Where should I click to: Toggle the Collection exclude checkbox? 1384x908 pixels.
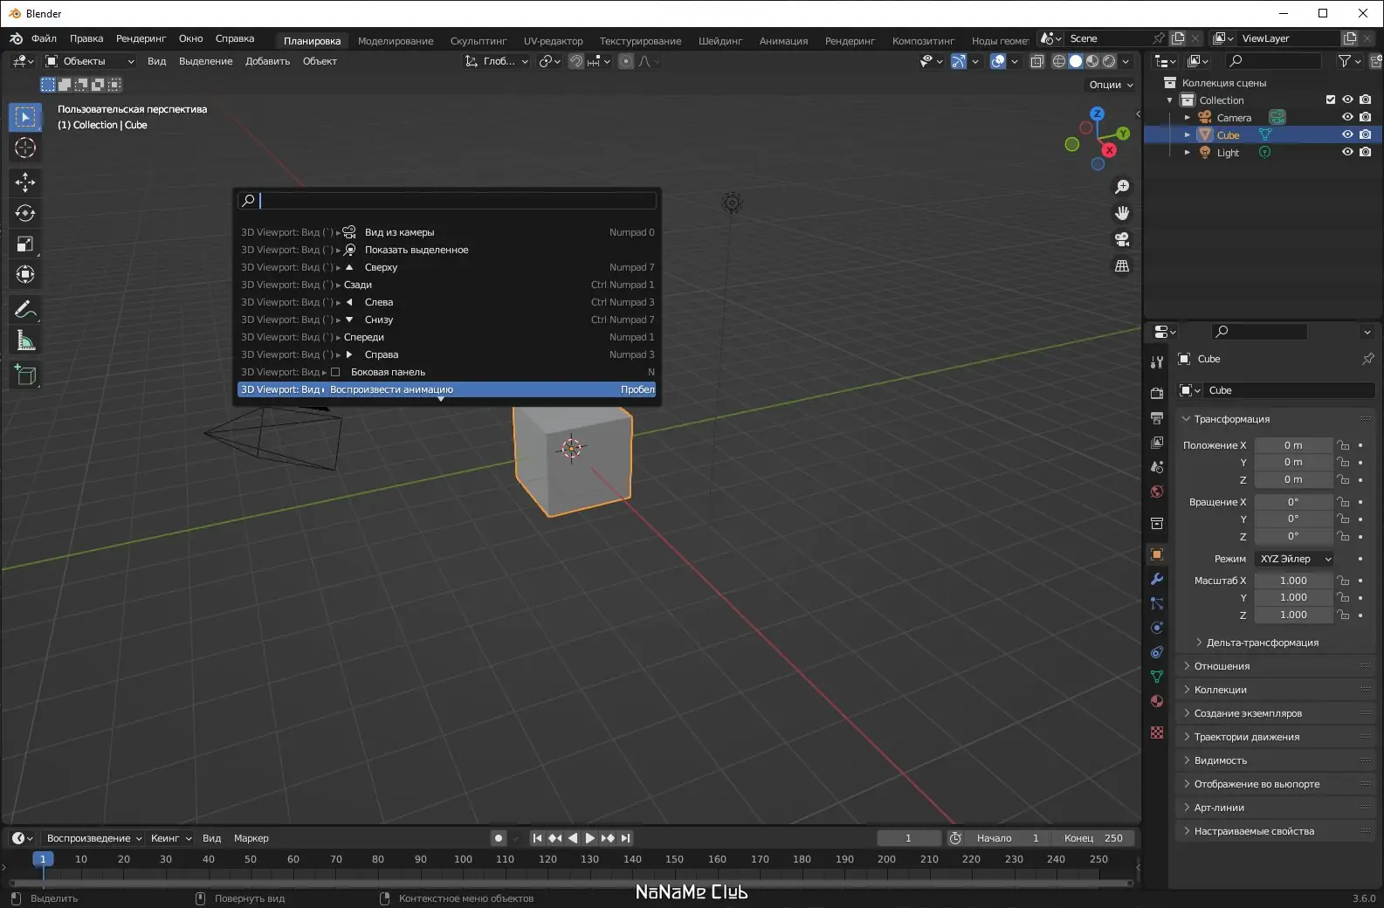(1331, 100)
